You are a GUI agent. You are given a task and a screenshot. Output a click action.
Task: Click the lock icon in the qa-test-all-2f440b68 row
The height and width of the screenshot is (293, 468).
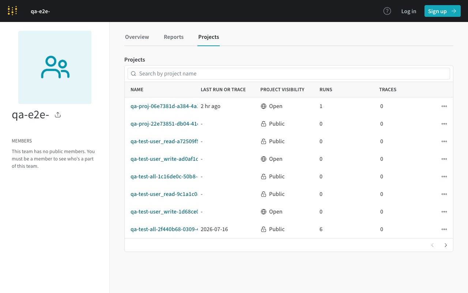point(264,229)
